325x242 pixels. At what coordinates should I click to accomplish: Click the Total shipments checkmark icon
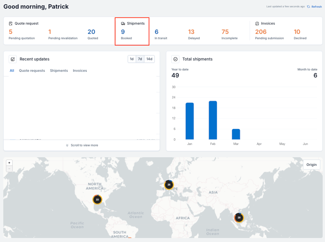[176, 59]
